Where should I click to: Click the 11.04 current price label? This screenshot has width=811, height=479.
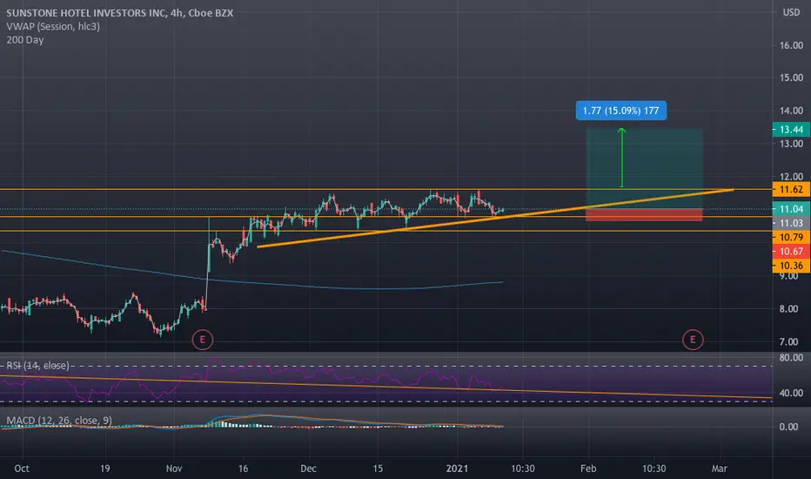coord(791,209)
